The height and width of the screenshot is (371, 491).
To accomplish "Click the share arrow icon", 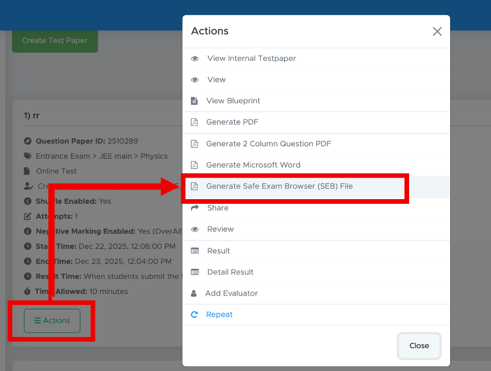I will 195,208.
